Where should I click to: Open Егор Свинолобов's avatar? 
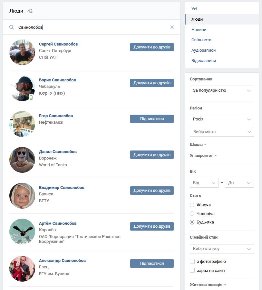click(22, 124)
